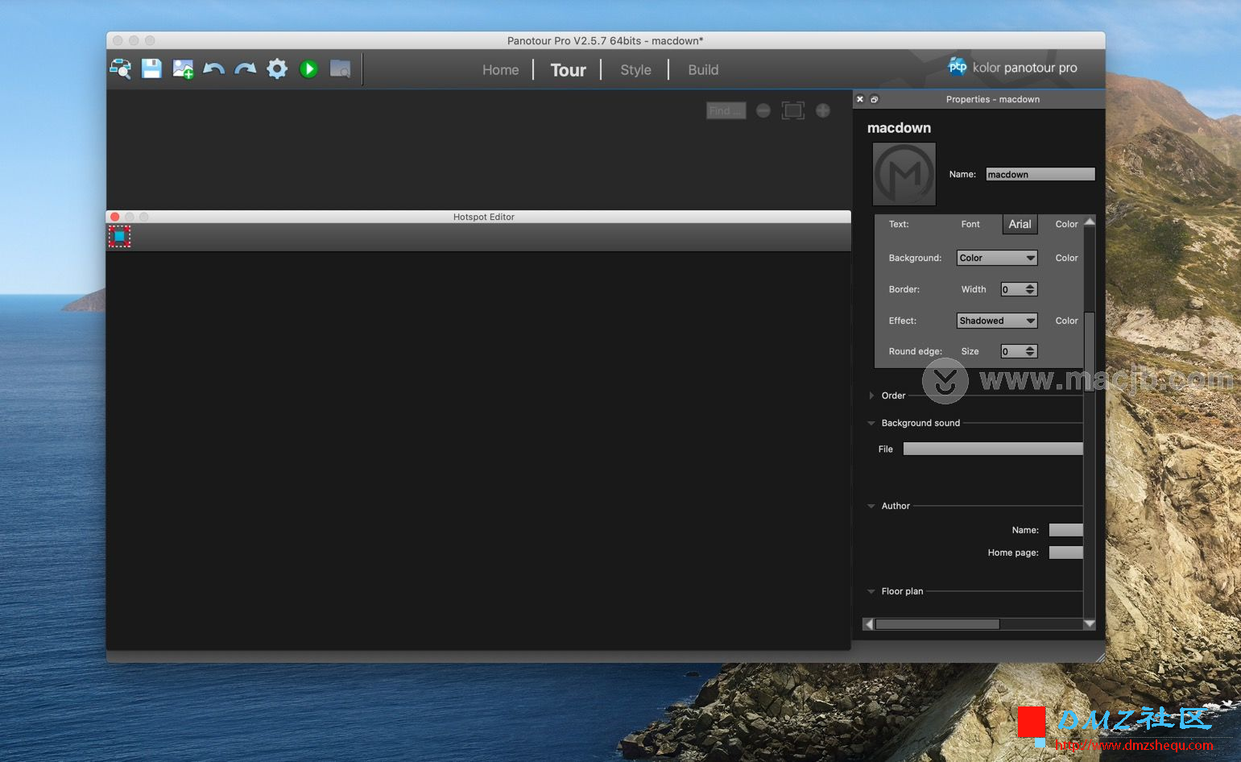Undo the last action
The image size is (1241, 762).
pyautogui.click(x=213, y=69)
